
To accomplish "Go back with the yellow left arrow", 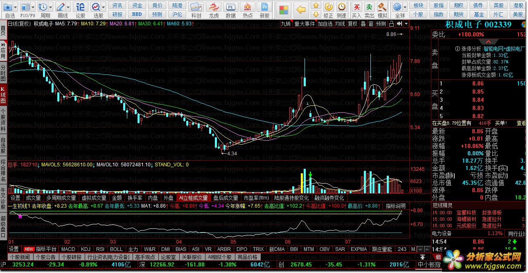I will pyautogui.click(x=301, y=10).
